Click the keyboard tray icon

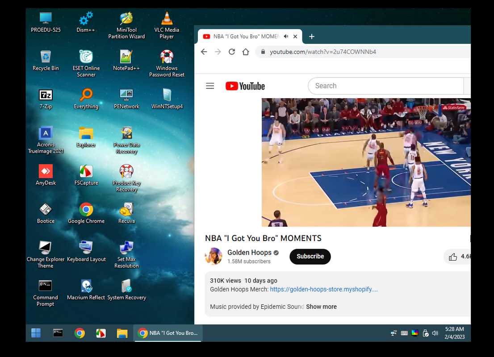[404, 333]
